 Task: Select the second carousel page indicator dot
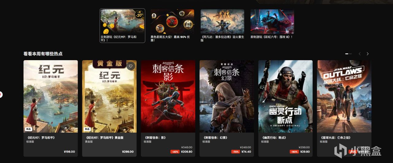click(x=350, y=54)
